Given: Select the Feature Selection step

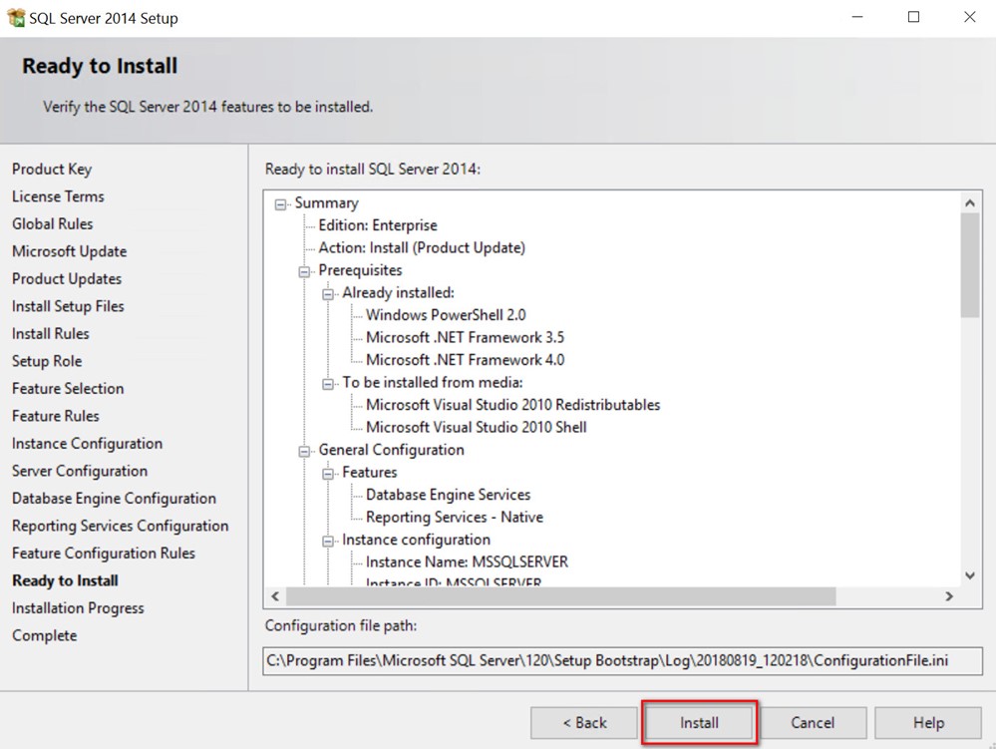Looking at the screenshot, I should pyautogui.click(x=68, y=388).
